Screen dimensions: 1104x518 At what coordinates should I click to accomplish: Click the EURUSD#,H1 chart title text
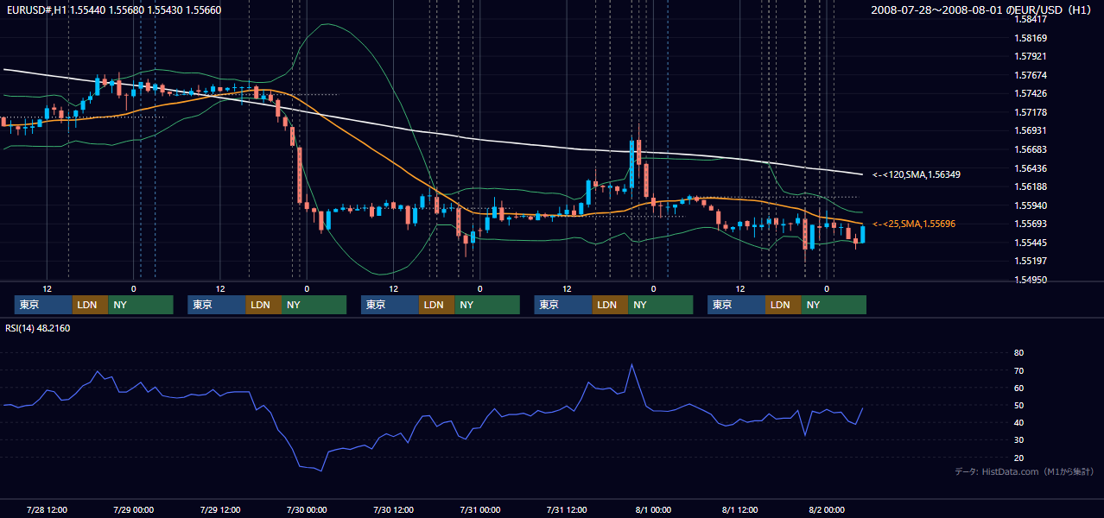[x=112, y=9]
